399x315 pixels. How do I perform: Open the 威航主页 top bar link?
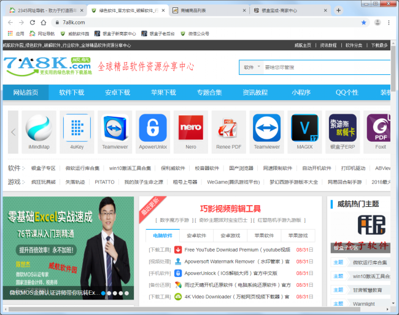coord(303,45)
